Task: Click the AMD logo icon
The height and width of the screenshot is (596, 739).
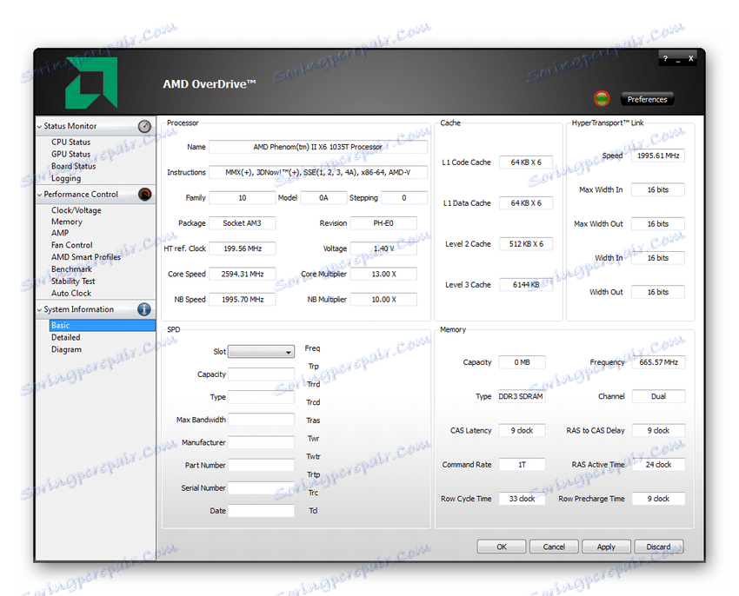Action: (91, 83)
